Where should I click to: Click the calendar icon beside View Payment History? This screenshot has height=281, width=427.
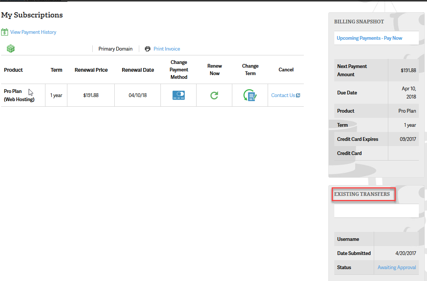click(x=4, y=32)
